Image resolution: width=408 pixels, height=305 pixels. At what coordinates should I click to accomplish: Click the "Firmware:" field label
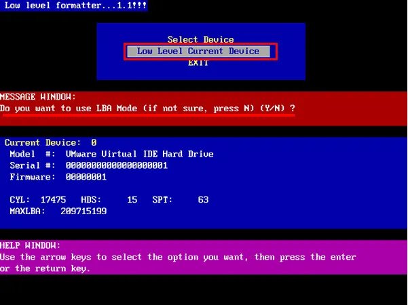[33, 177]
